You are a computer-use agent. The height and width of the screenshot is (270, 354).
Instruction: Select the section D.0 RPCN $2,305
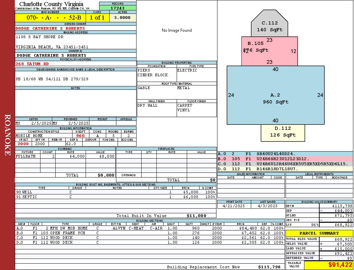pyautogui.click(x=249, y=242)
